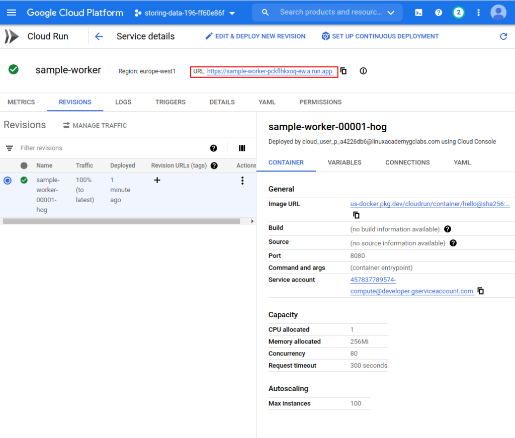The height and width of the screenshot is (438, 515).
Task: Add a revision URL tag with plus icon
Action: (157, 180)
